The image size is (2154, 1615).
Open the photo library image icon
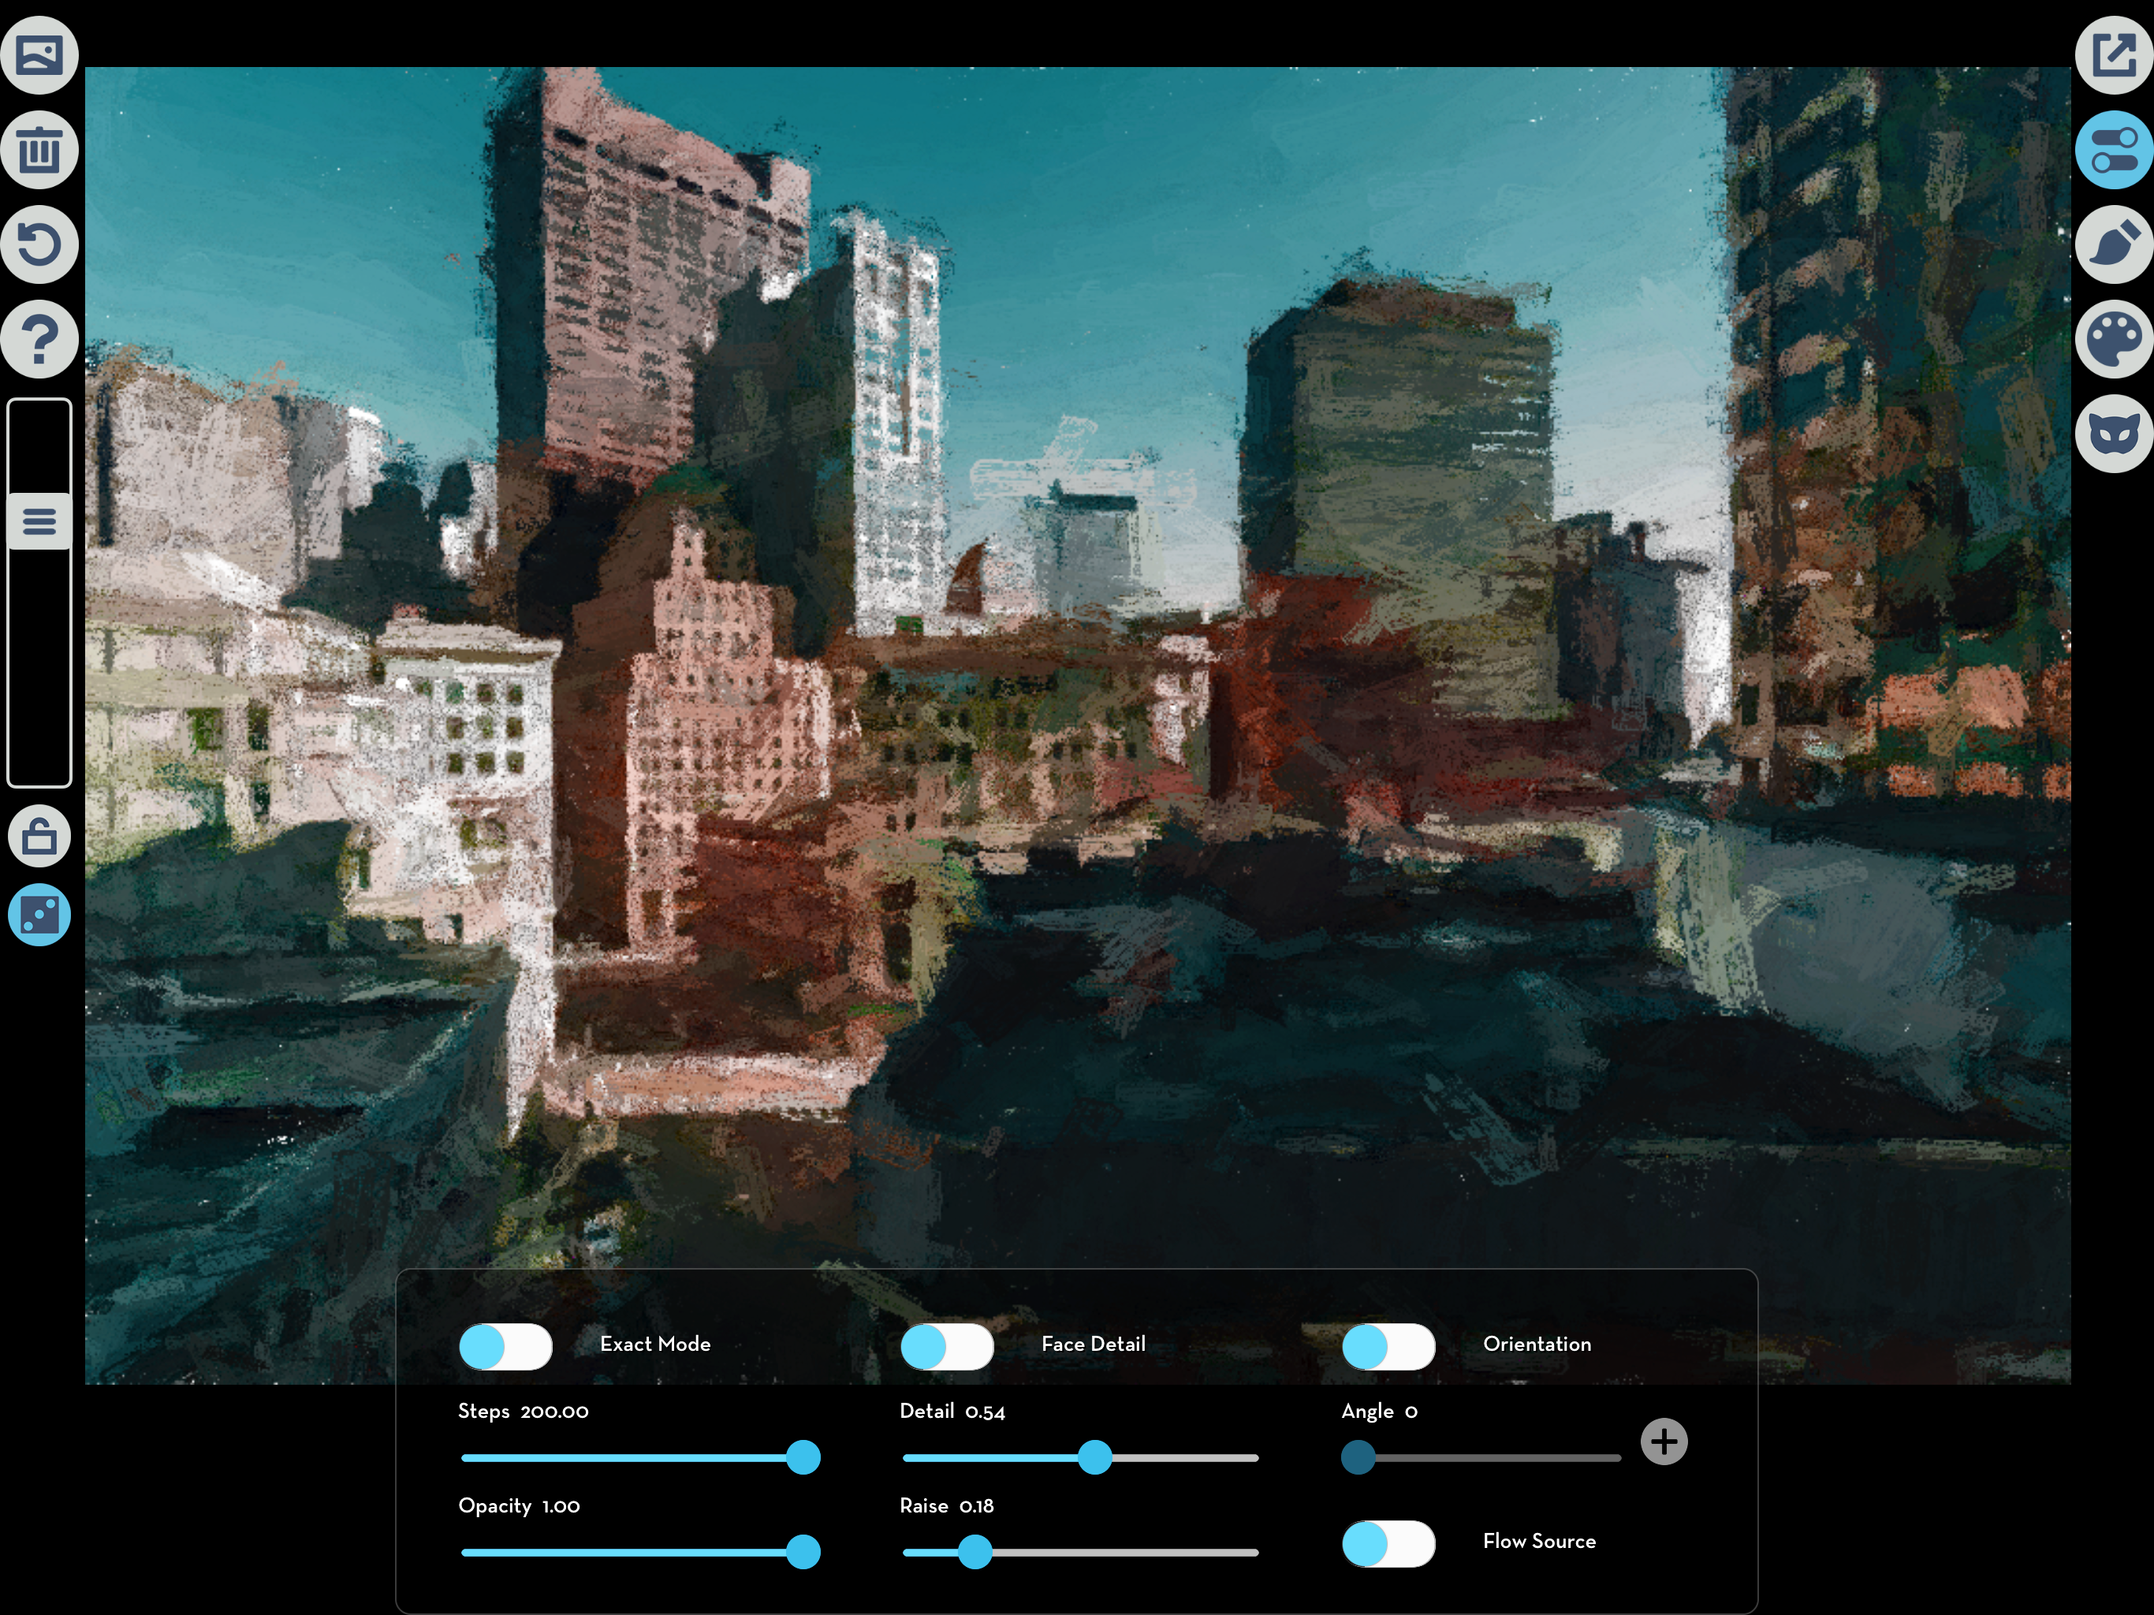[39, 54]
